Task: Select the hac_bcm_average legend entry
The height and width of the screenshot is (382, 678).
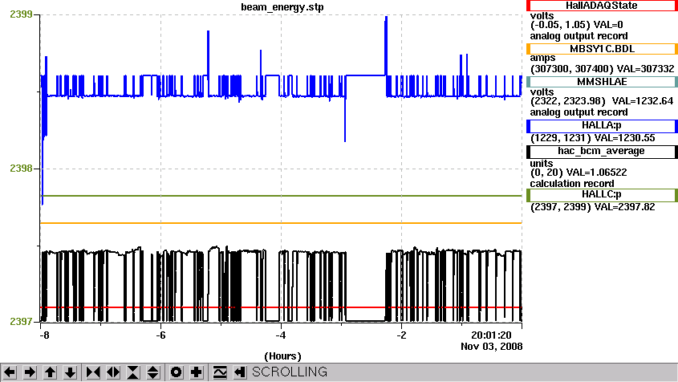Action: (602, 152)
